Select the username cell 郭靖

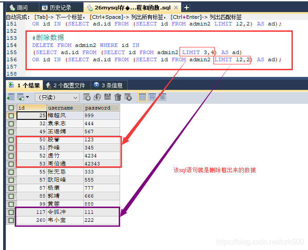pos(65,196)
